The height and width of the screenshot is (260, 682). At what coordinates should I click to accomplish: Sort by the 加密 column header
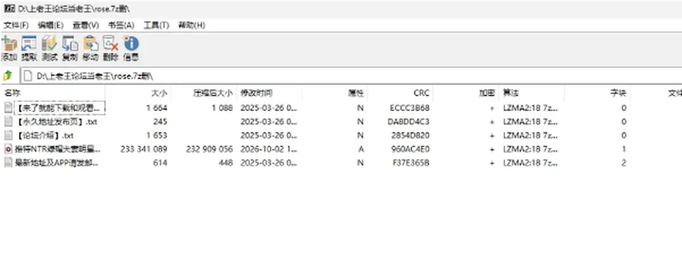466,93
